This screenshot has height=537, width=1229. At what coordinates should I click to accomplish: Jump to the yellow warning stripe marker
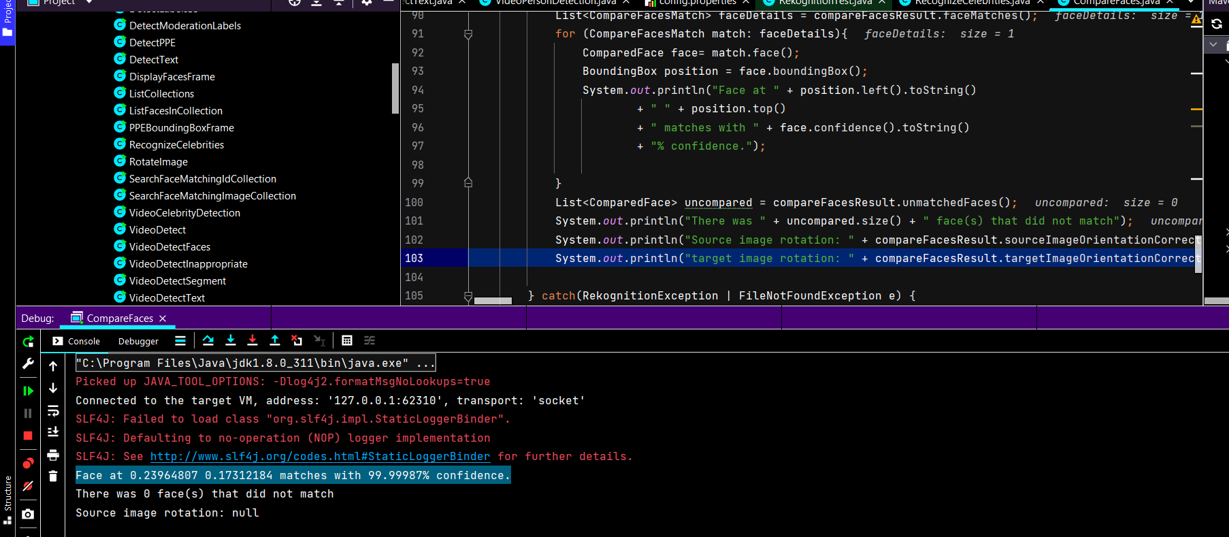coord(1196,109)
